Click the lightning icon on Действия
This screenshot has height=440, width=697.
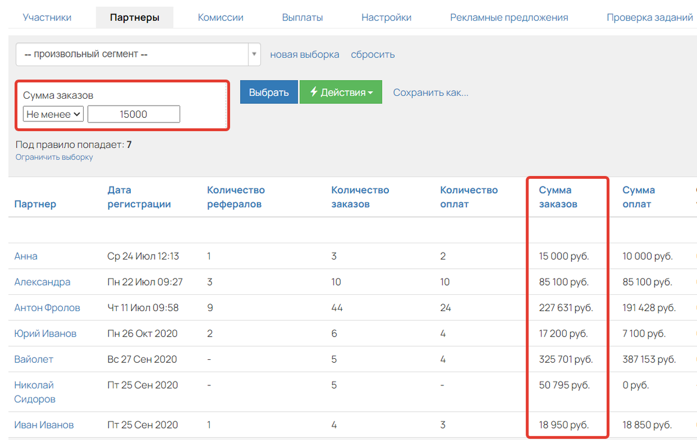[314, 92]
